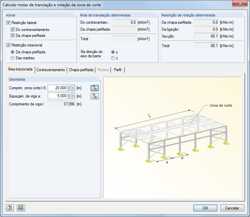Screen dimensions: 250x217
Task: Open decimal places settings 0.00 icon
Action: 21,208
